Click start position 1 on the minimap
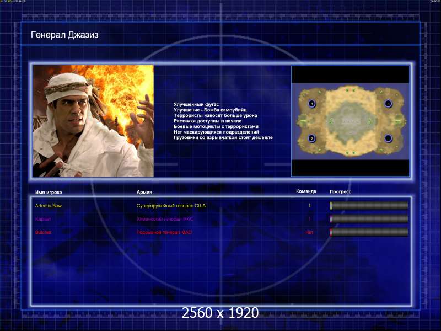Screen dimensions: 441x331 311,104
